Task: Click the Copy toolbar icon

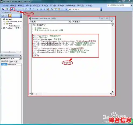Action: point(20,9)
